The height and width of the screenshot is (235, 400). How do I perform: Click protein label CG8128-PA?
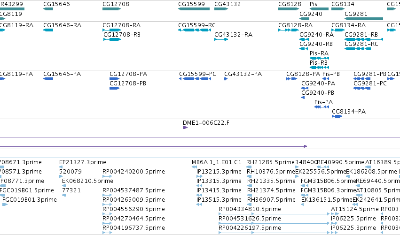click(303, 74)
